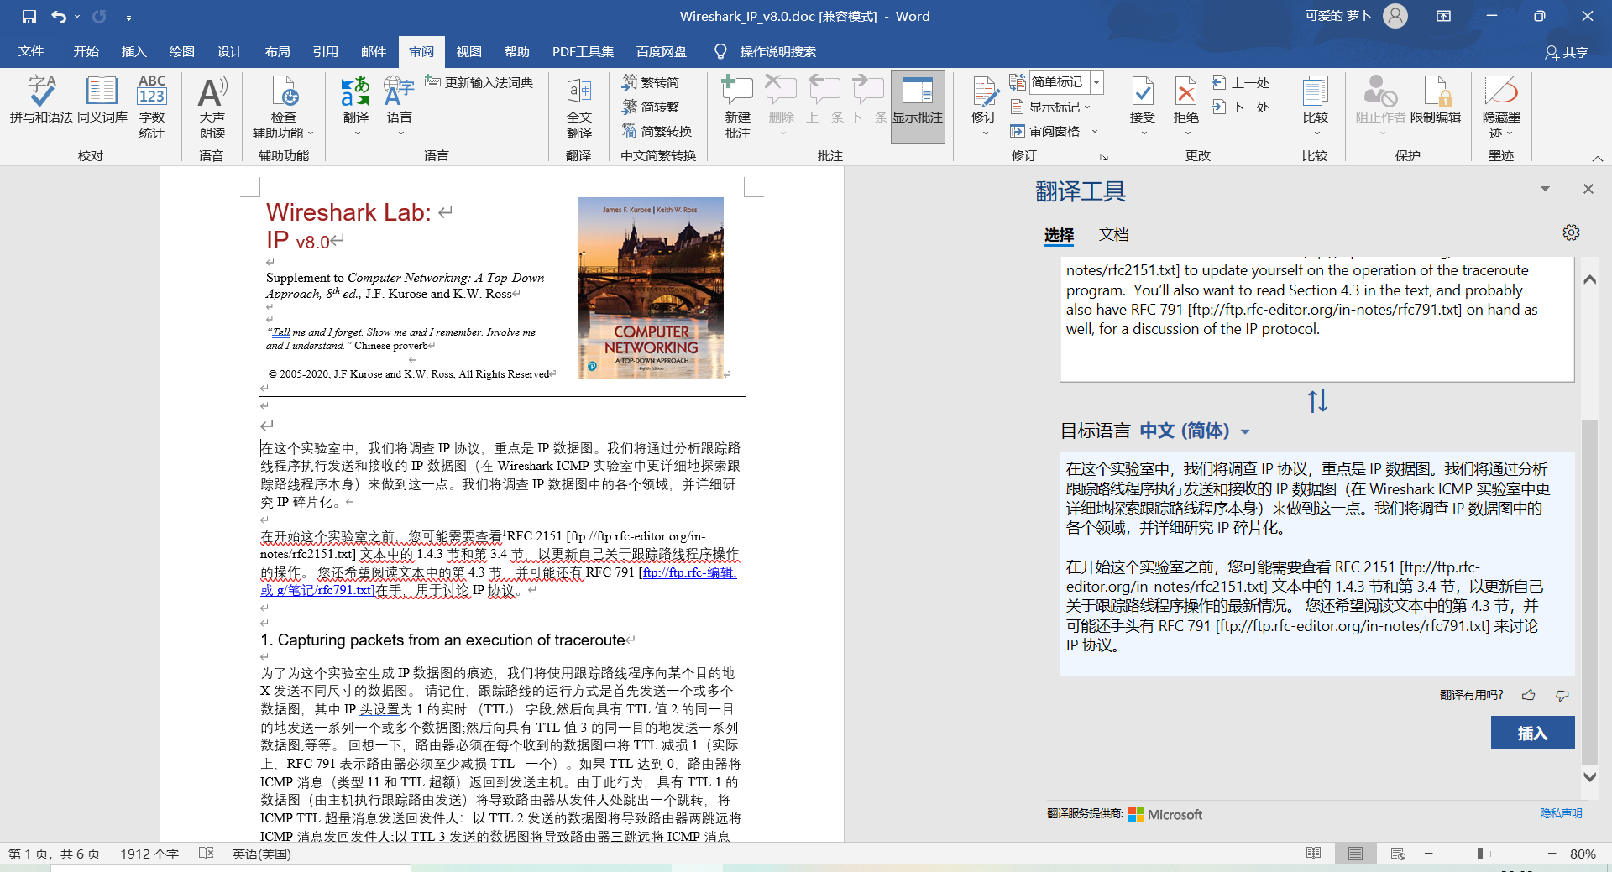The image size is (1612, 872).
Task: Click the zoom in plus button
Action: point(1552,854)
